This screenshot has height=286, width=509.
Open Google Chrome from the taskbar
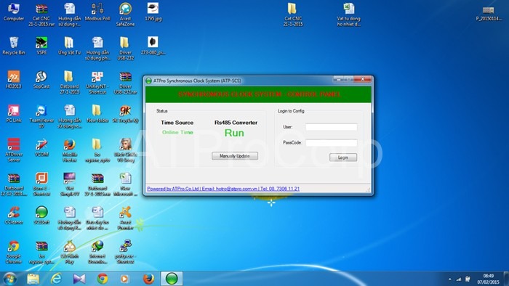tap(103, 279)
